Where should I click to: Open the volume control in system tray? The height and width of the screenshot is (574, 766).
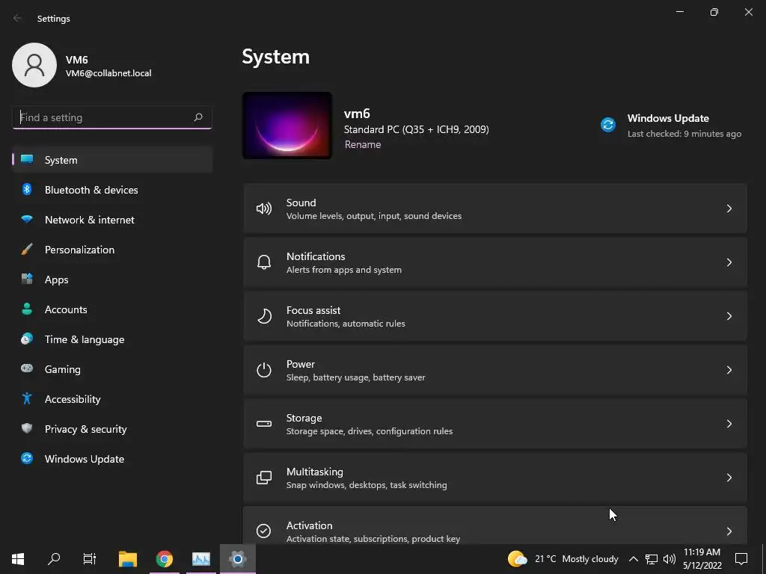[x=670, y=559]
